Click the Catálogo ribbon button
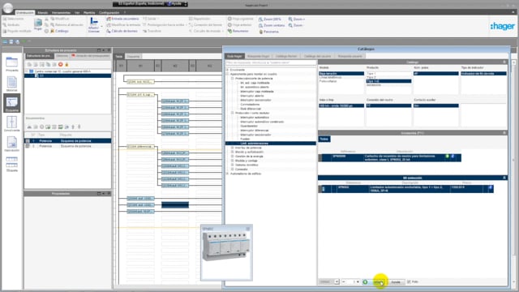The width and height of the screenshot is (519, 292). coord(59,31)
